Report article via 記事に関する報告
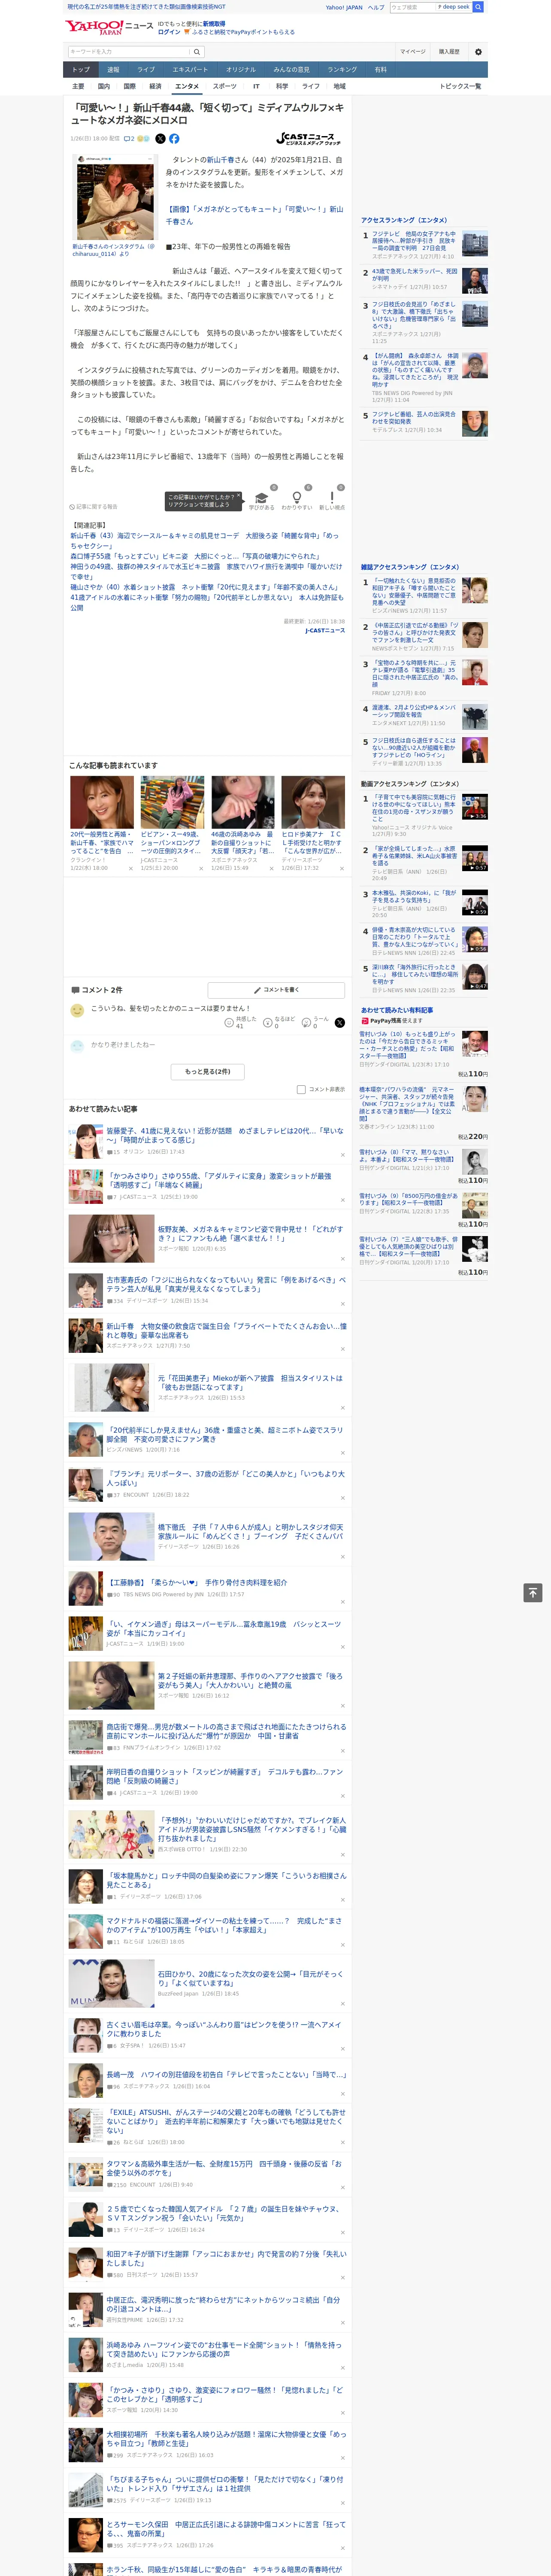551x2576 pixels. tap(94, 507)
